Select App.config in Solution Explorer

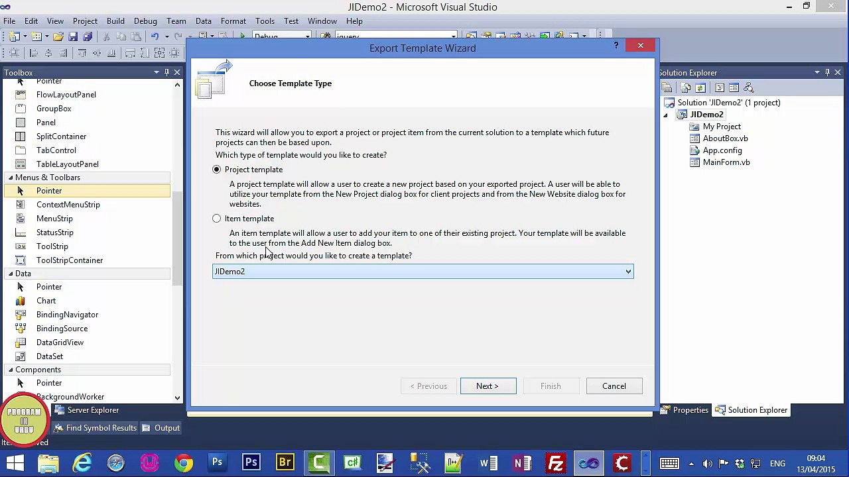pyautogui.click(x=722, y=150)
